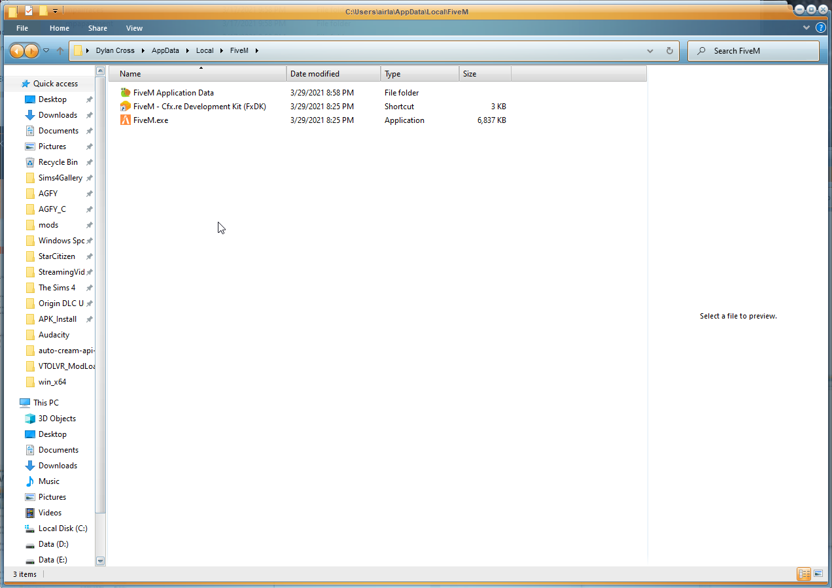
Task: Select Local in address breadcrumb
Action: 205,50
